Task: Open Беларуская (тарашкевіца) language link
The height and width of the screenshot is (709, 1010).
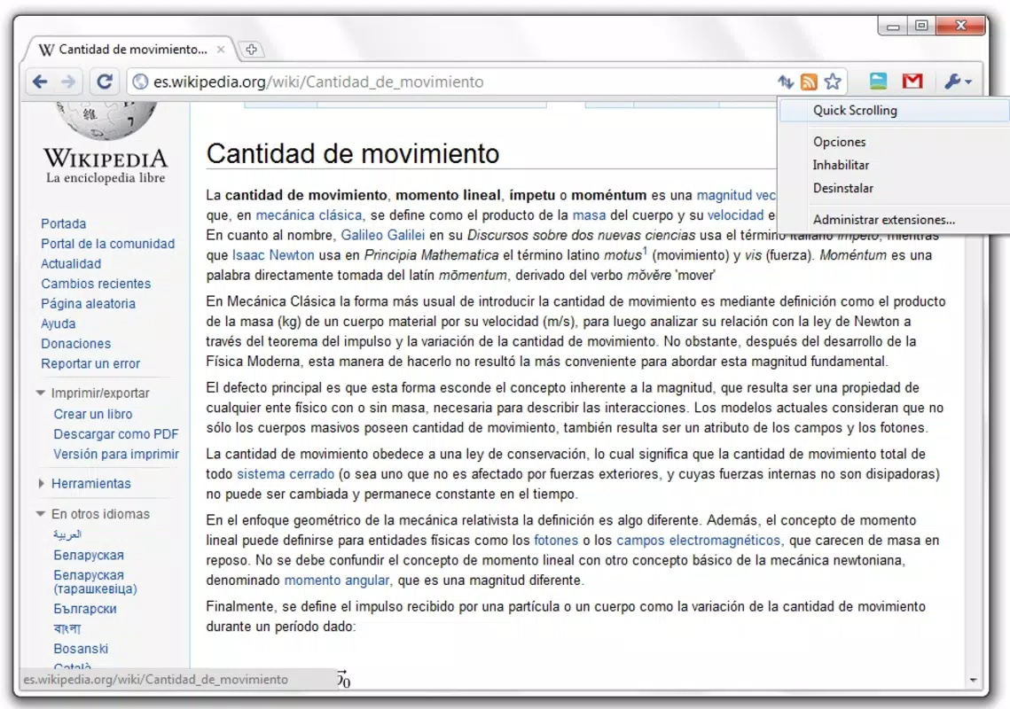Action: [x=96, y=581]
